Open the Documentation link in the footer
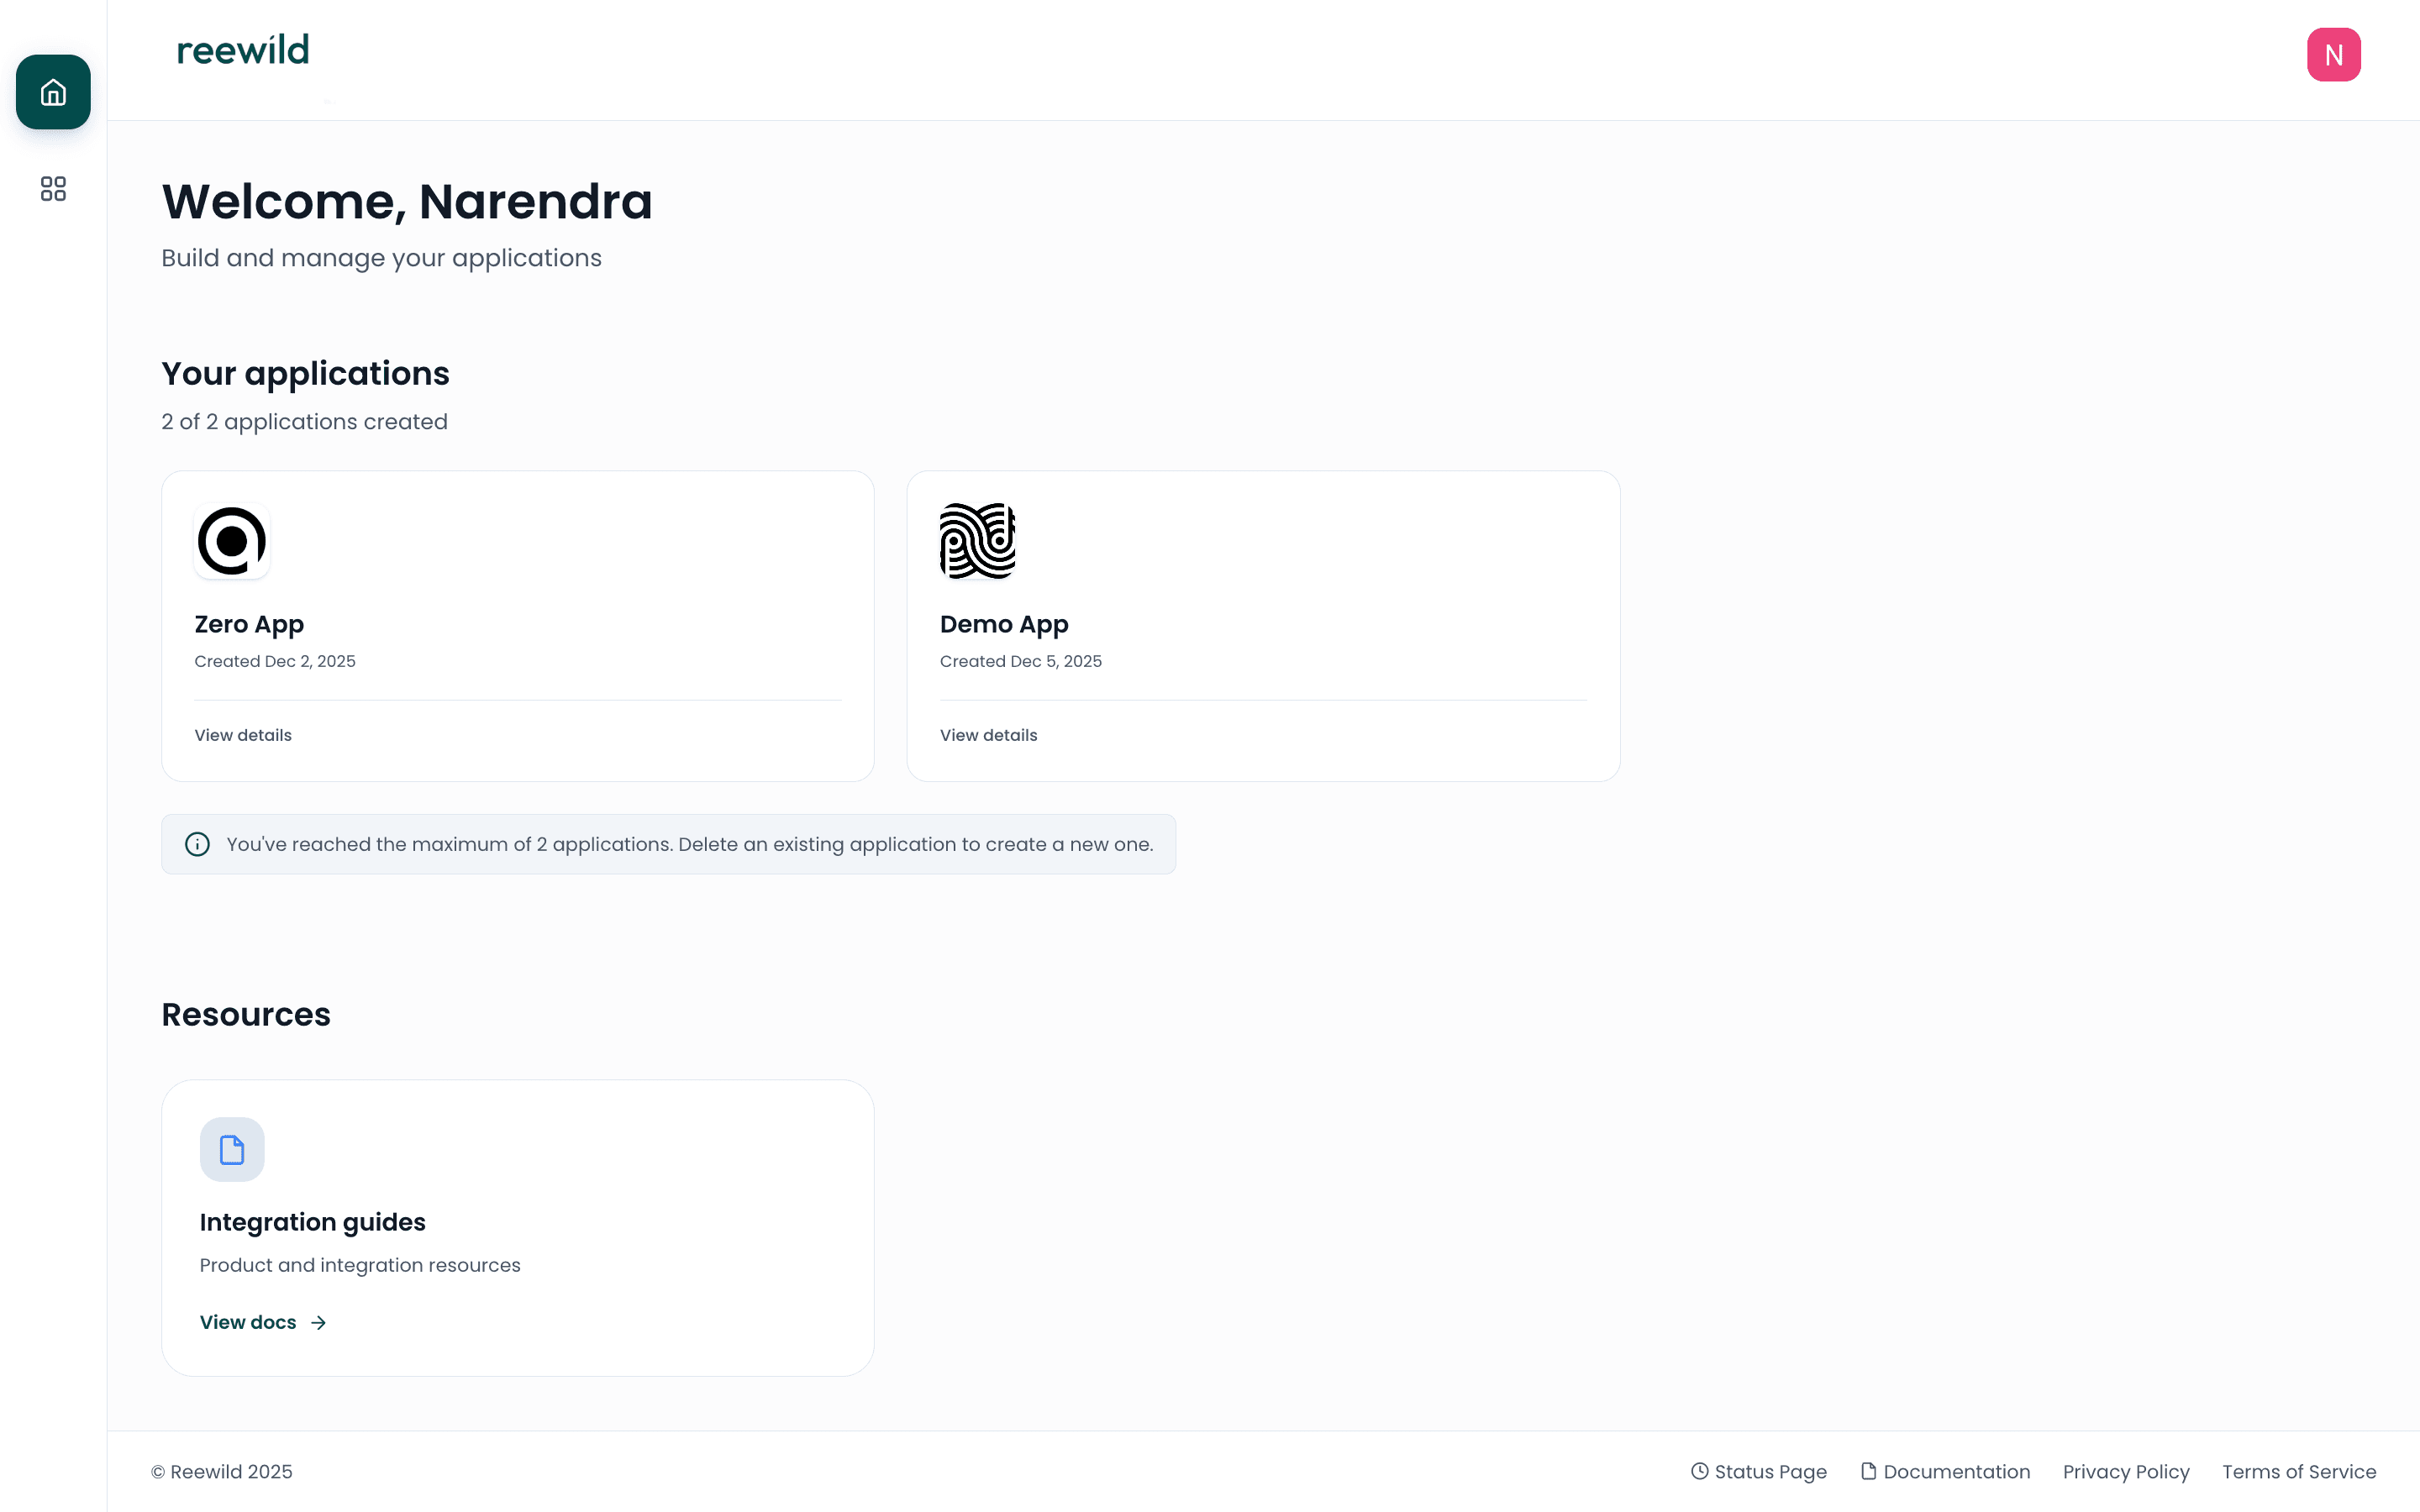Viewport: 2420px width, 1512px height. pos(1956,1471)
